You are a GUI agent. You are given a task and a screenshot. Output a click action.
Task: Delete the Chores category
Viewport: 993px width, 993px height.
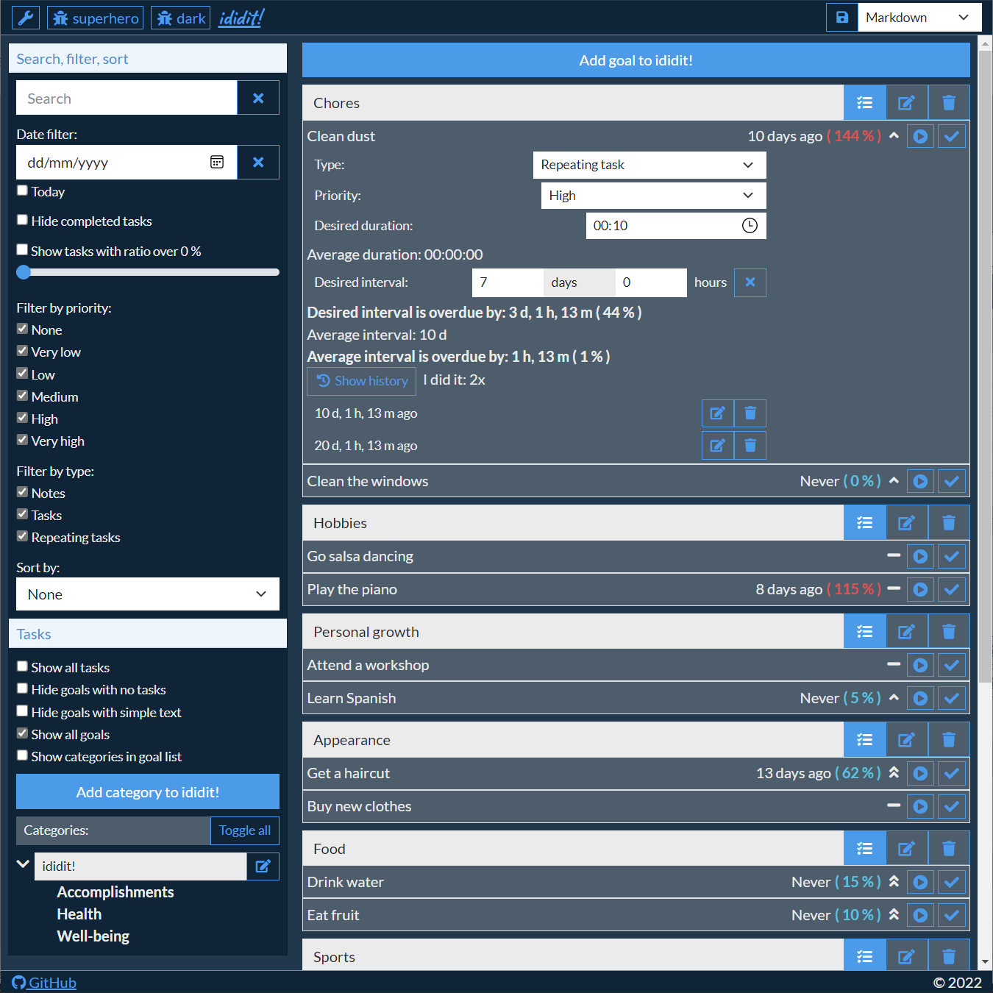click(949, 103)
